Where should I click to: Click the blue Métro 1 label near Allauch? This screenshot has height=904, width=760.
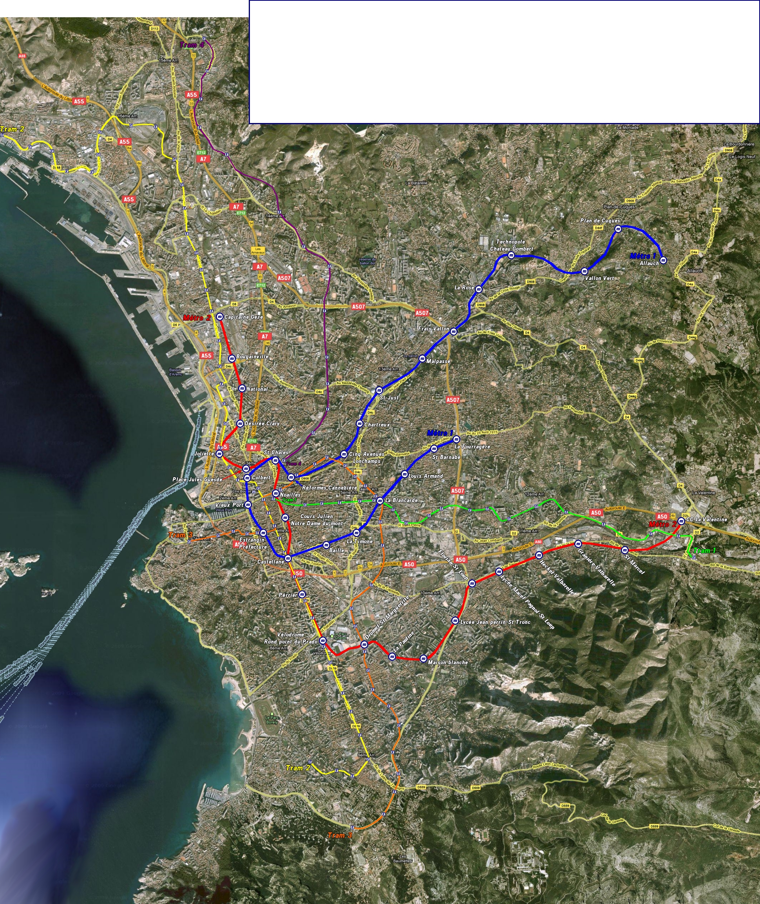coord(643,256)
